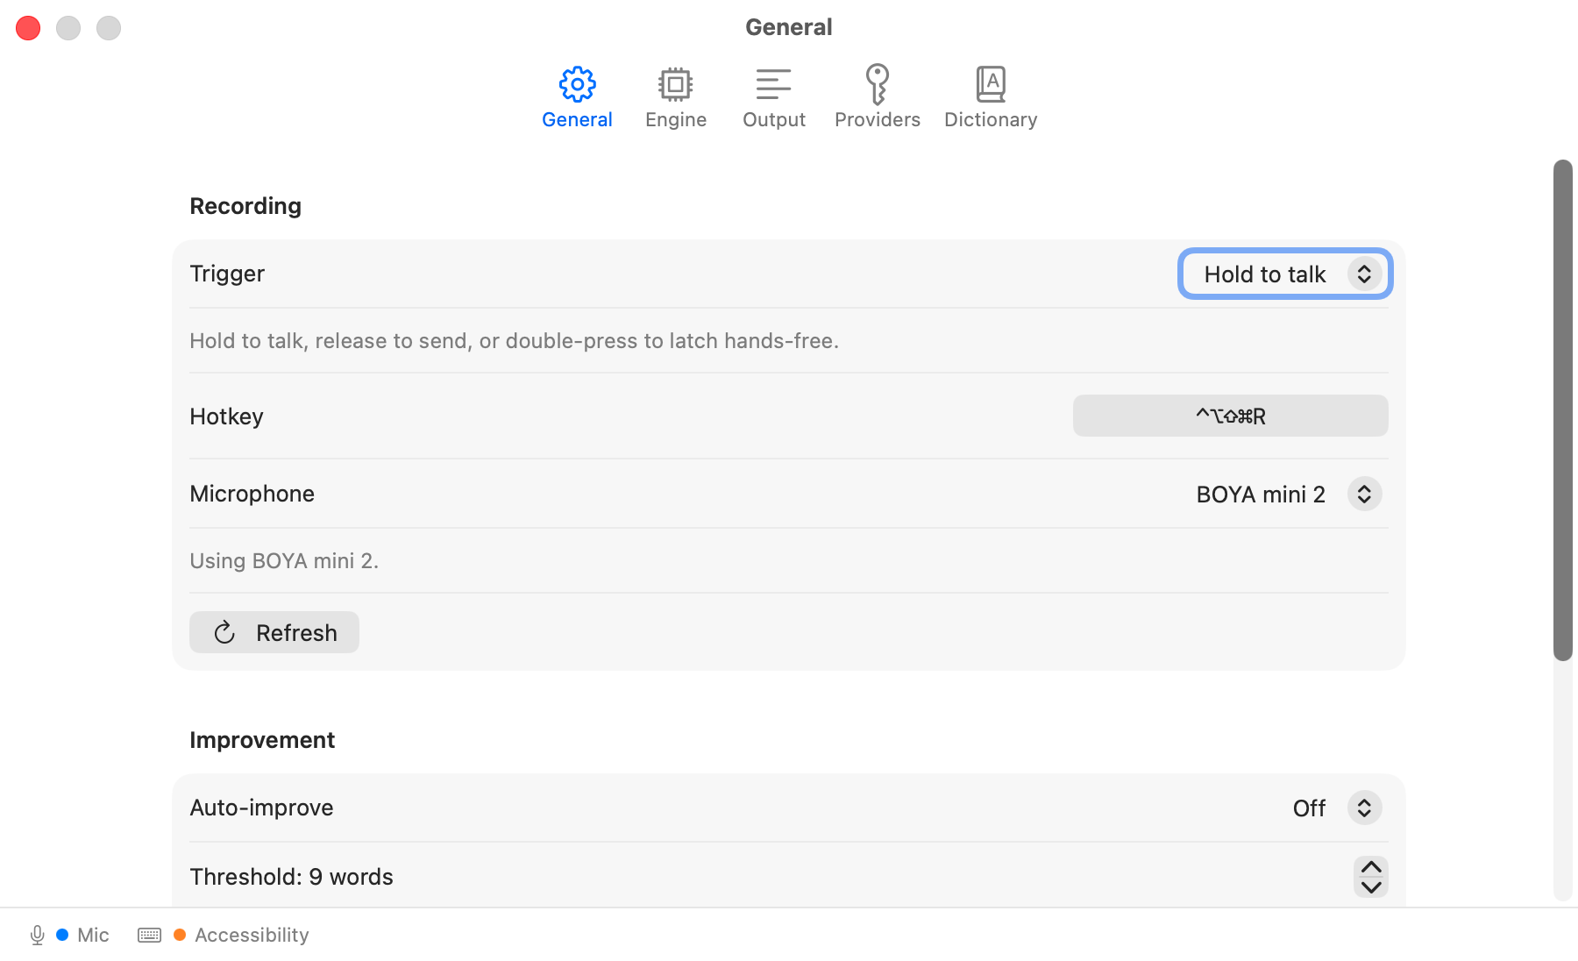
Task: Open the Providers key icon tab
Action: click(x=877, y=84)
